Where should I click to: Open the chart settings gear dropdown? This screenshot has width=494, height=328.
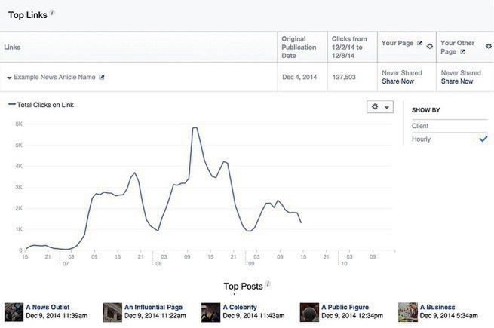(379, 107)
